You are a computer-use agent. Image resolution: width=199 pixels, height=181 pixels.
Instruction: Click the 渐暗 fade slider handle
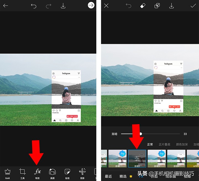[141, 134]
